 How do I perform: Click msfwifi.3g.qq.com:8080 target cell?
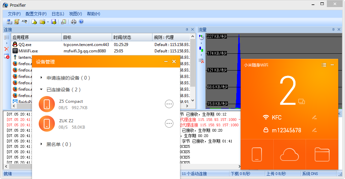click(x=85, y=51)
